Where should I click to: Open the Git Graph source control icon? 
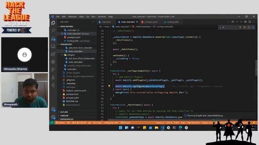point(53,70)
